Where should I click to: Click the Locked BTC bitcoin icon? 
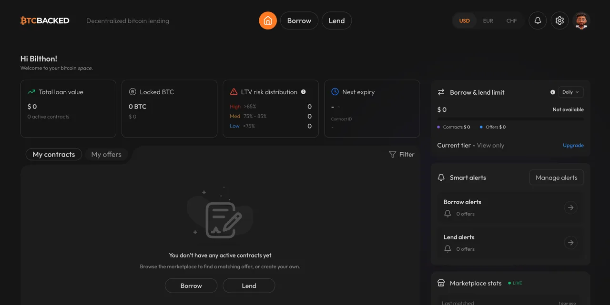click(x=132, y=92)
